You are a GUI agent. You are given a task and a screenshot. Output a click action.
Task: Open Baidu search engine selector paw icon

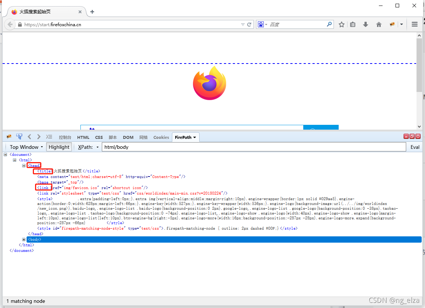point(261,24)
